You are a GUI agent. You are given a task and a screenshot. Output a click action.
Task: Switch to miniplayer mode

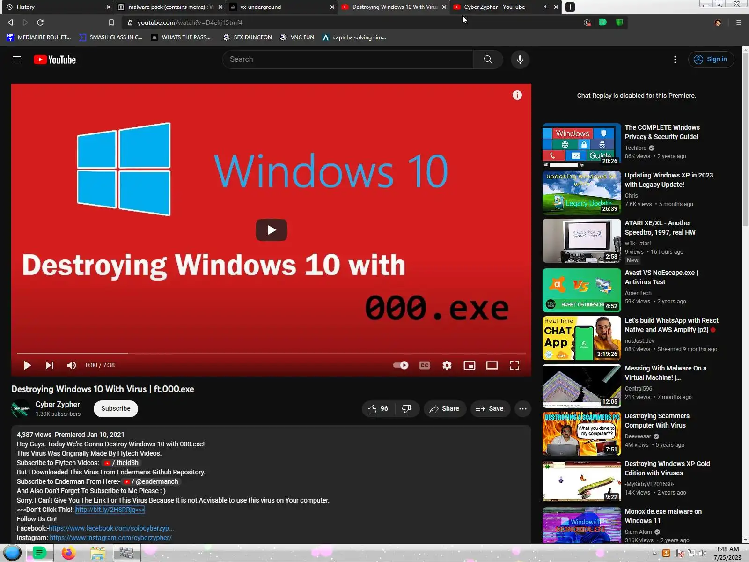click(469, 365)
